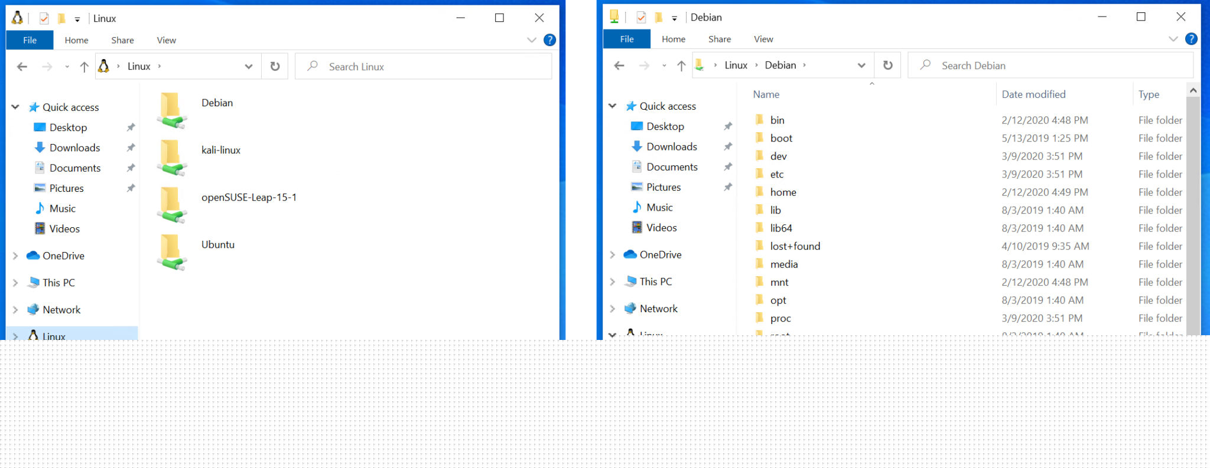Viewport: 1210px width, 468px height.
Task: Open recent locations dropdown in Linux window
Action: pyautogui.click(x=67, y=67)
